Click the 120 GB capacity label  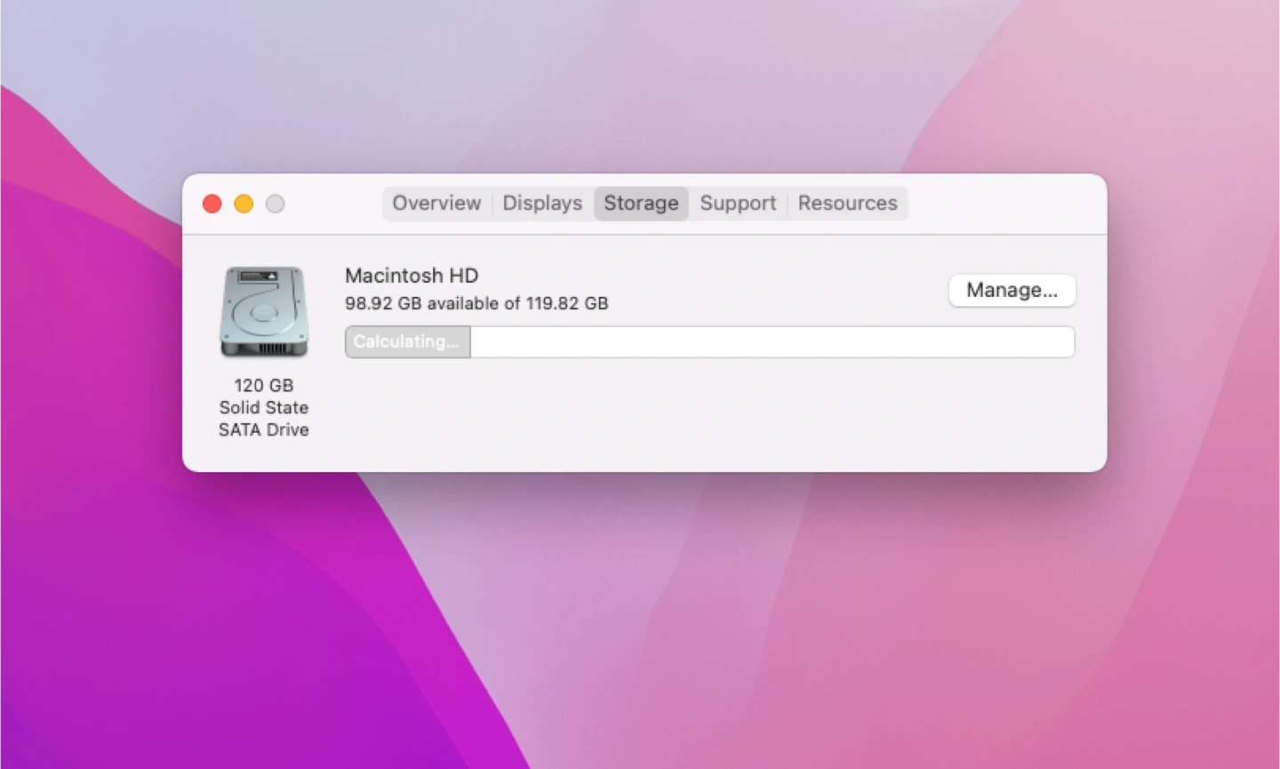(264, 386)
